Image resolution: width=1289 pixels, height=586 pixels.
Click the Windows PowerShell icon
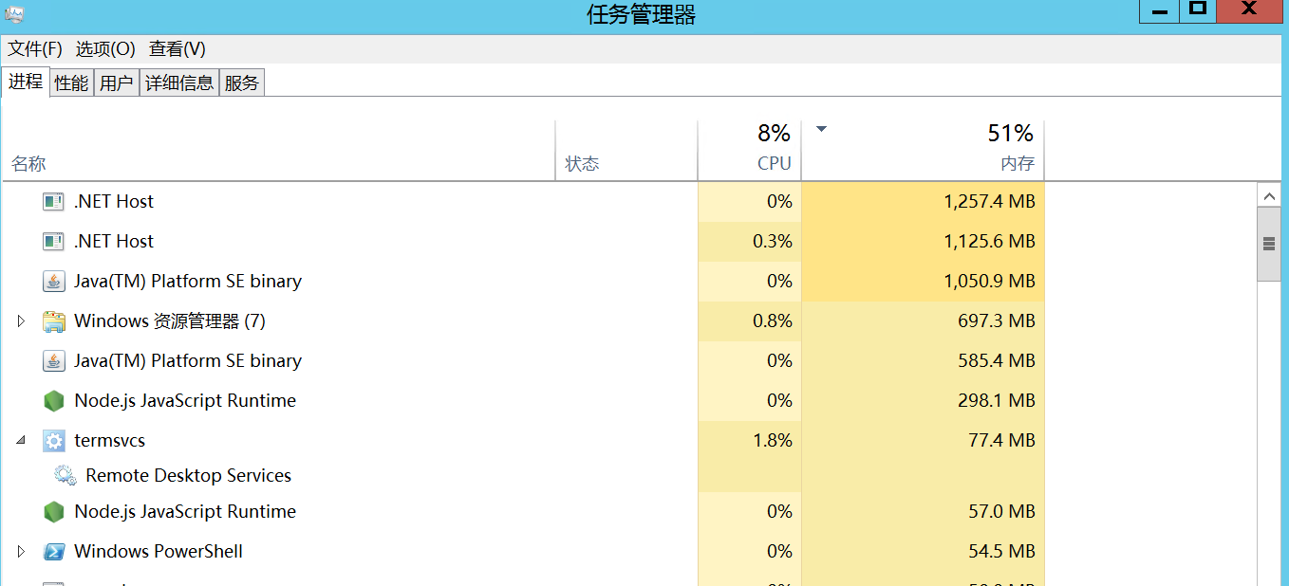coord(53,552)
